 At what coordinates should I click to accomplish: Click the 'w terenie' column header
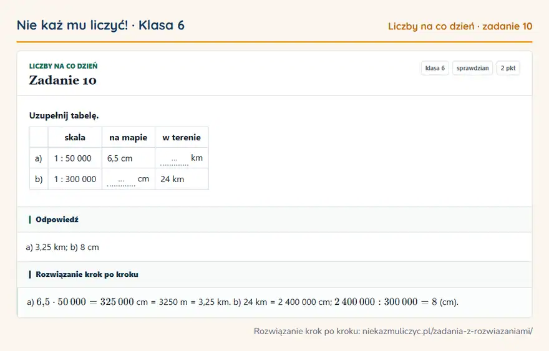point(182,137)
